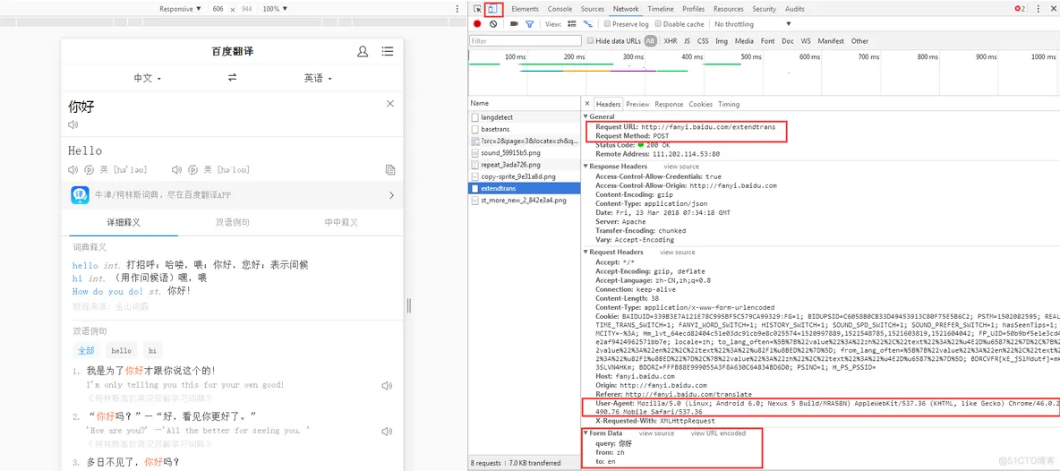Viewport: 1060px width, 471px height.
Task: Play American pronunciation speaker icon
Action: (x=176, y=169)
